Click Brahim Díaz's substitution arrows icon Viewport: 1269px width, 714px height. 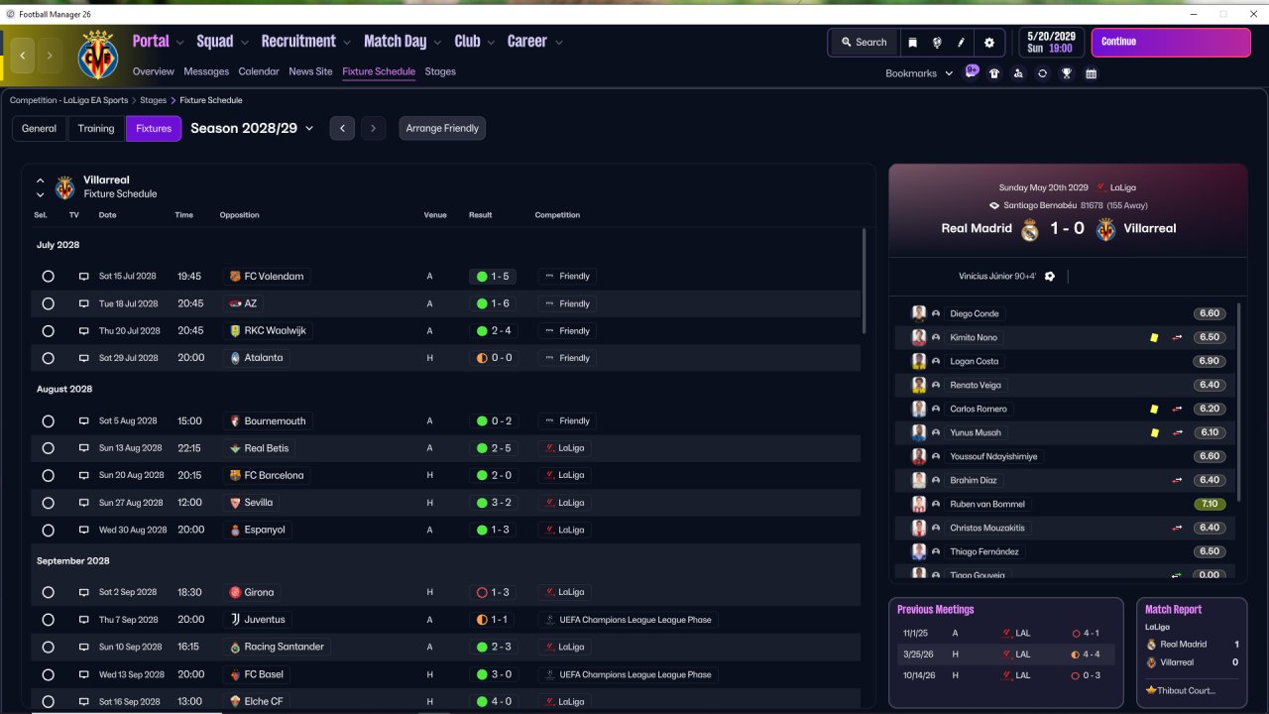[x=1178, y=481]
